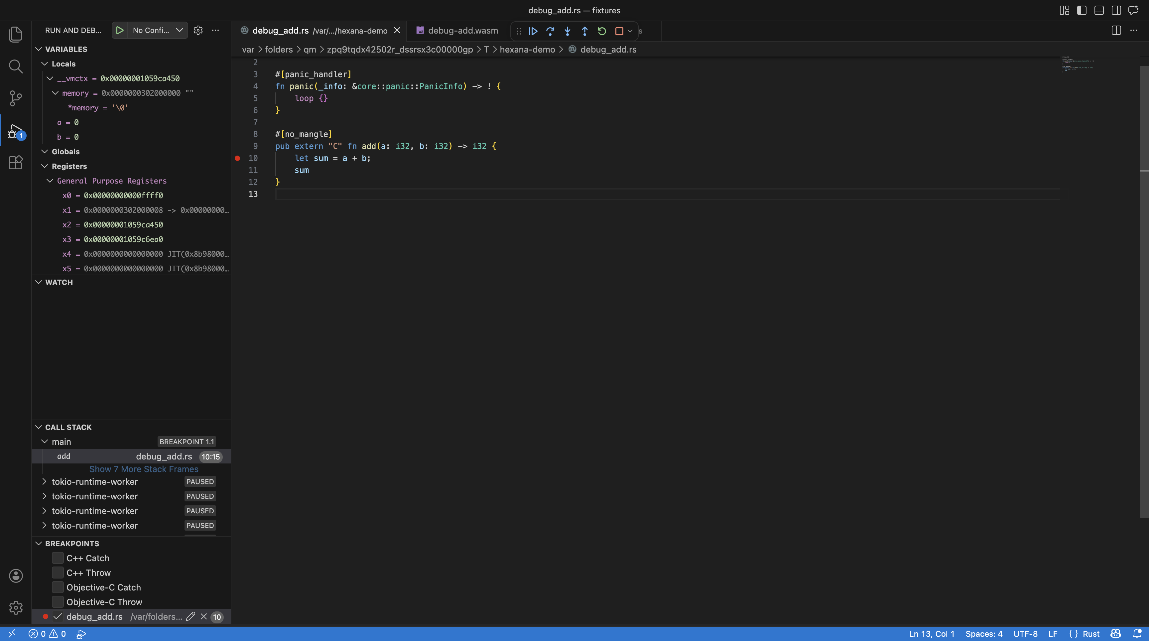Click Show 7 More Stack Frames

pos(144,469)
